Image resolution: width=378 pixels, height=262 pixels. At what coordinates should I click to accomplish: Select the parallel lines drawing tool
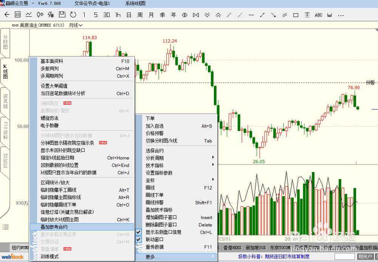285,15
